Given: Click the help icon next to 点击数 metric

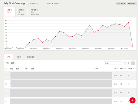Looking at the screenshot, I should click(24, 10).
